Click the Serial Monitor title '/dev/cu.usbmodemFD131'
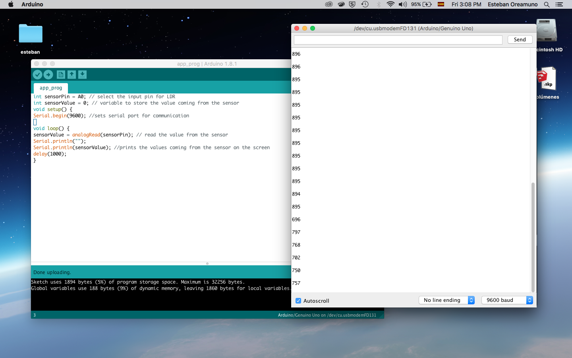The width and height of the screenshot is (572, 358). click(x=414, y=28)
